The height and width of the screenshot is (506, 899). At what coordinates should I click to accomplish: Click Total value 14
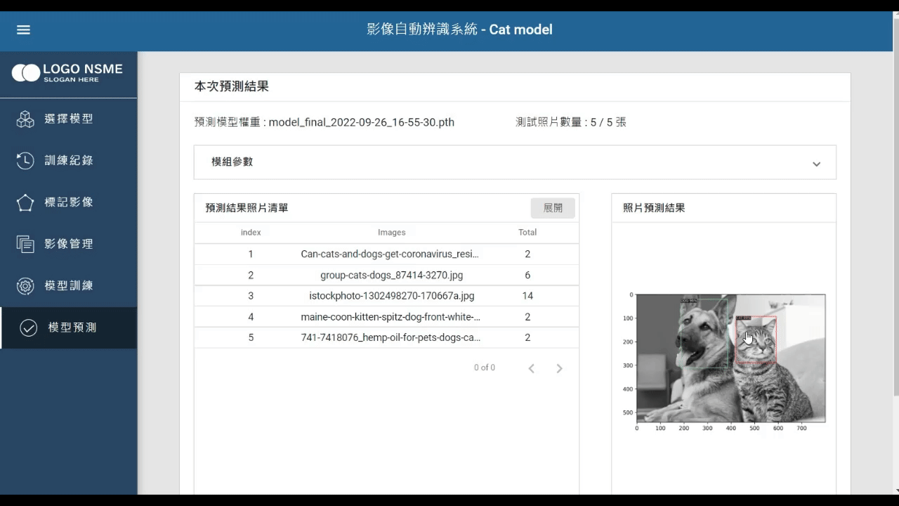[527, 296]
